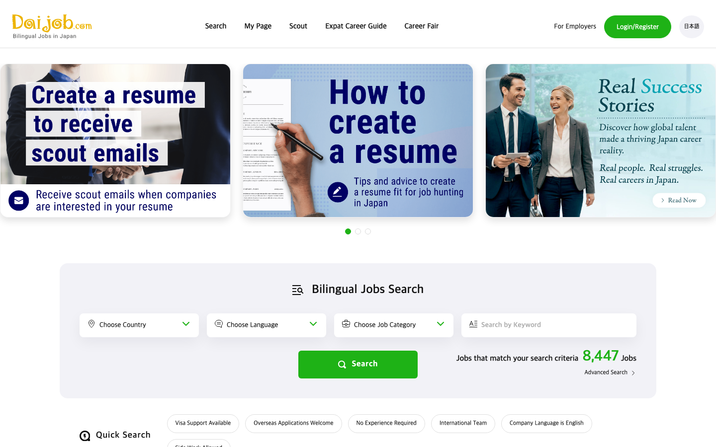Open Scout in the navigation bar
Screen dimensions: 716x447
tap(298, 26)
